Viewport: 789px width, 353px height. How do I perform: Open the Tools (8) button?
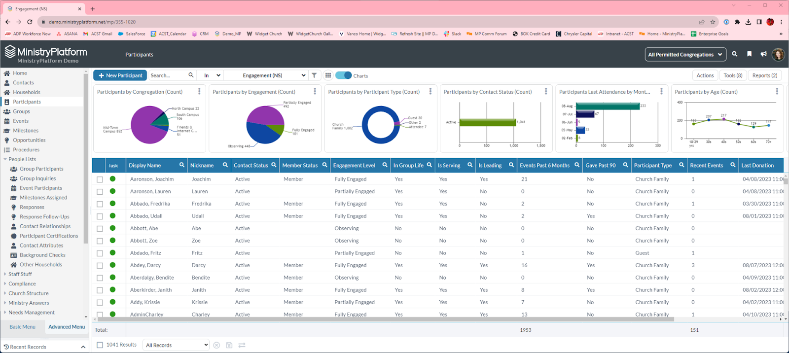point(733,75)
